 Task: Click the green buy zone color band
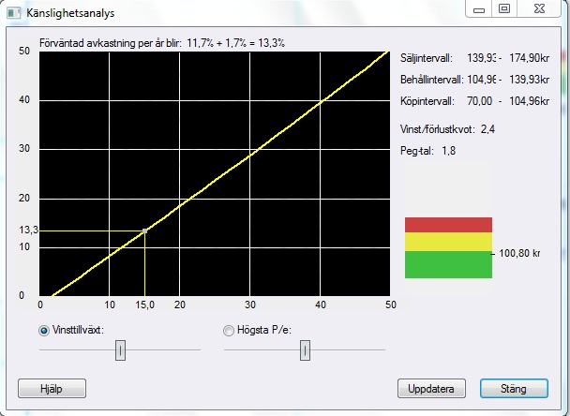click(448, 264)
